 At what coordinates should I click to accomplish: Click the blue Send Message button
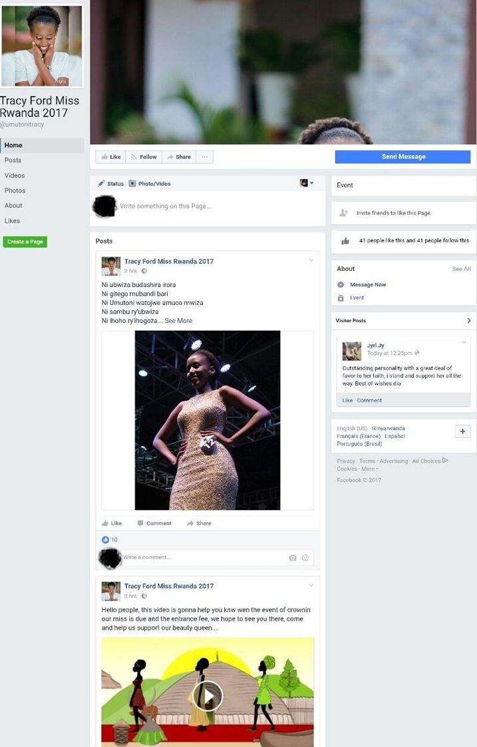tap(402, 156)
